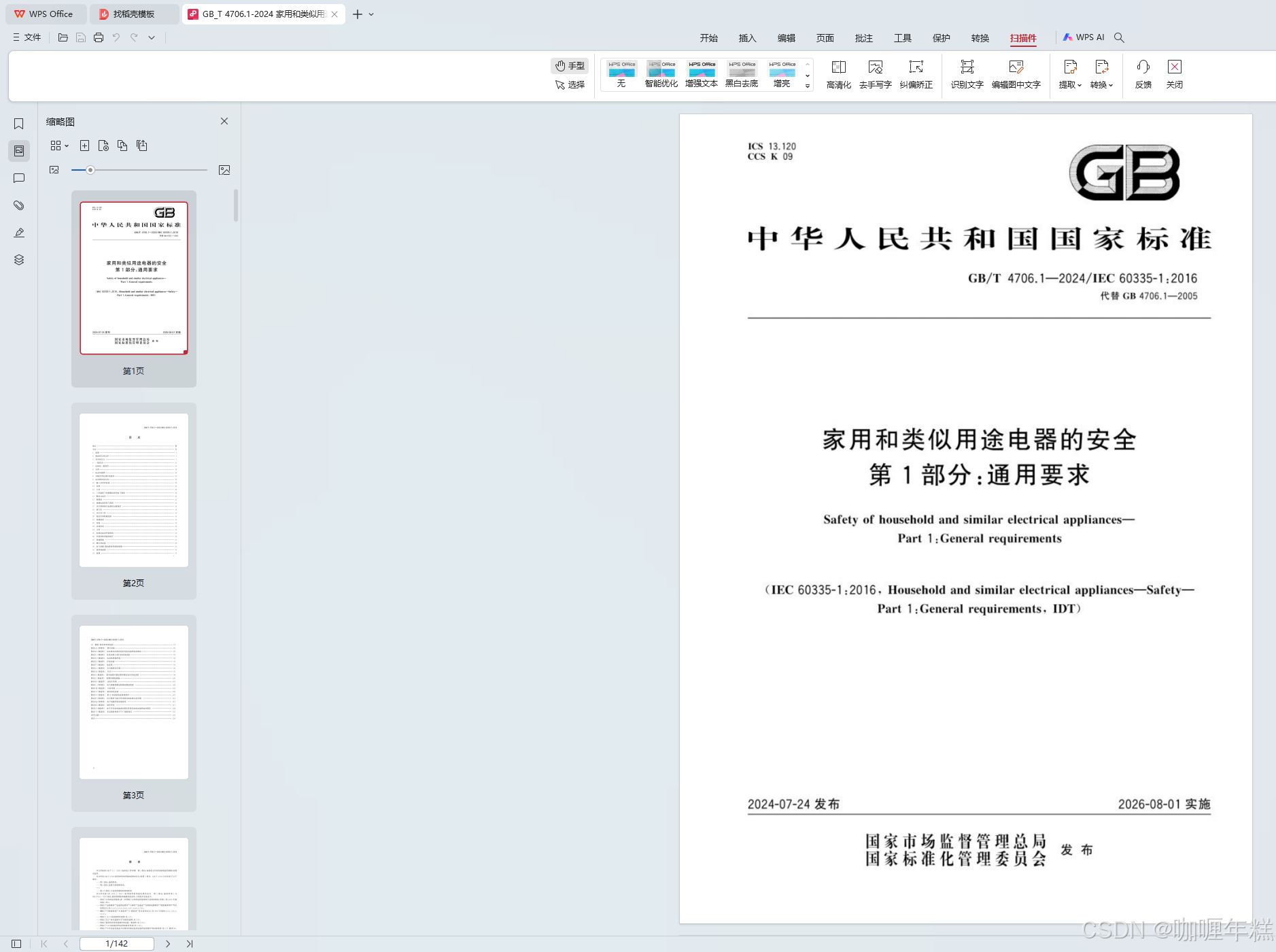
Task: Open the 转换 dropdown in scan ribbon
Action: (x=1102, y=74)
